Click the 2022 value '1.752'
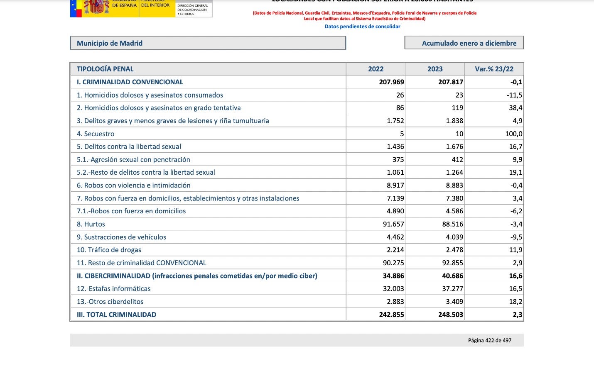The image size is (594, 376). tap(395, 121)
